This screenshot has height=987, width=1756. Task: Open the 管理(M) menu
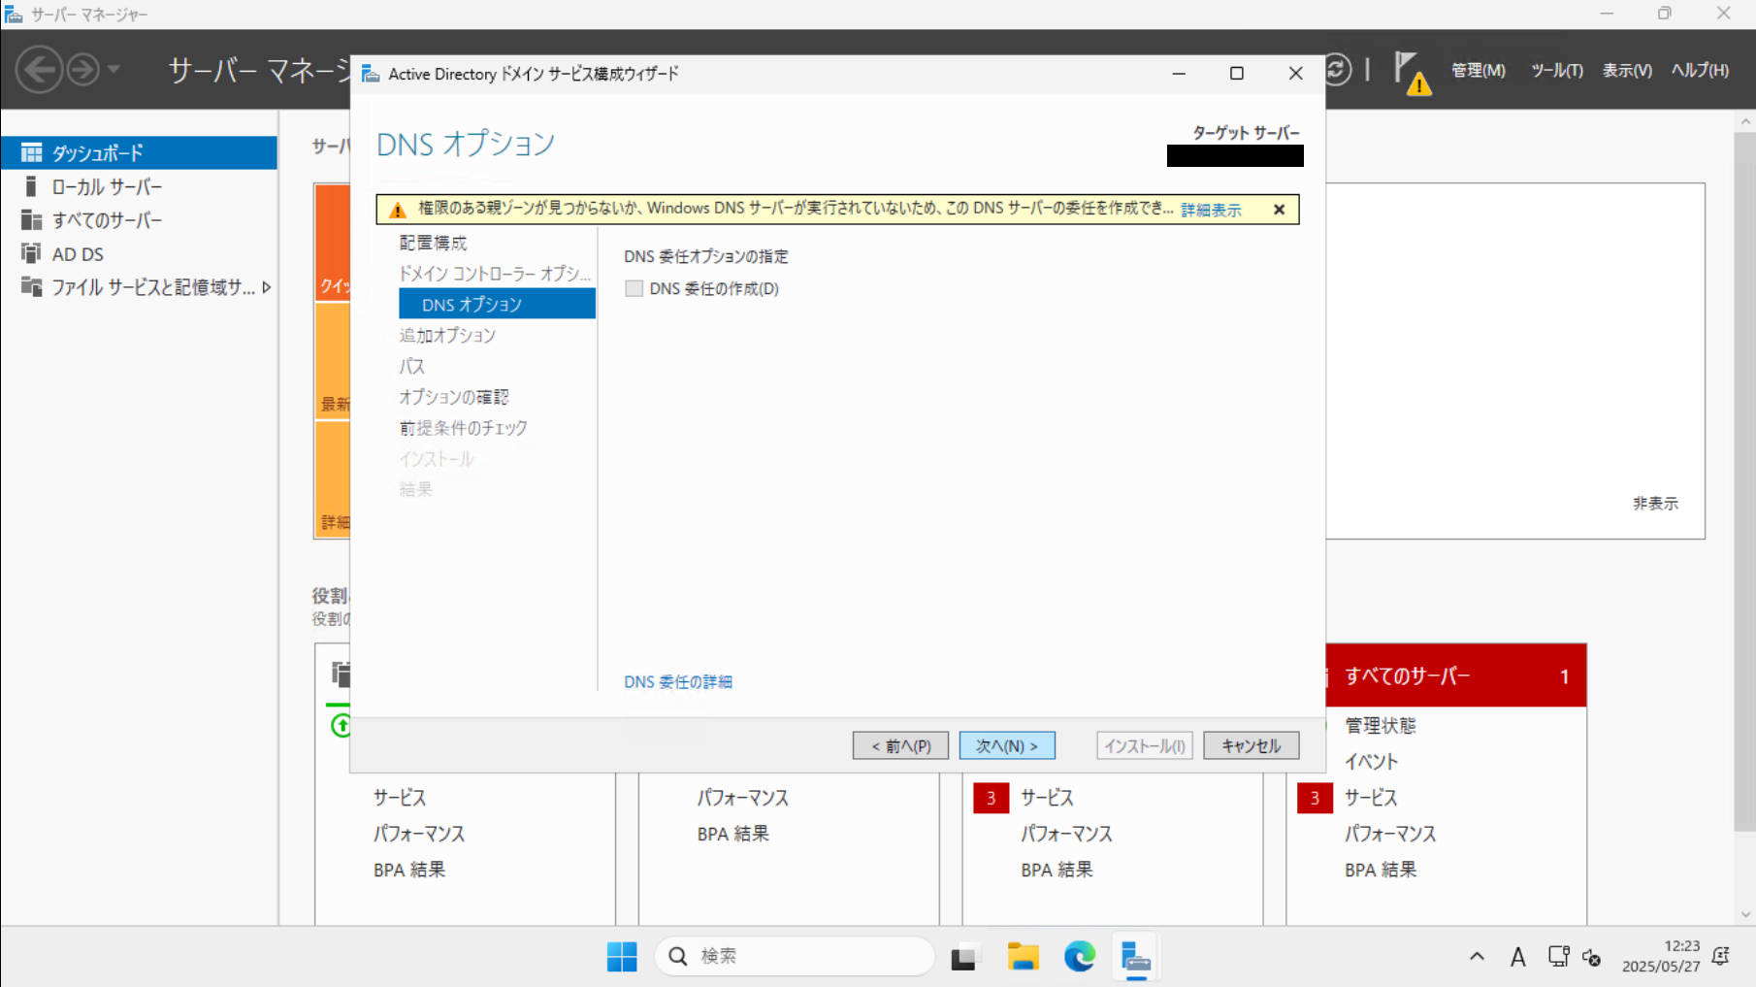[1478, 70]
